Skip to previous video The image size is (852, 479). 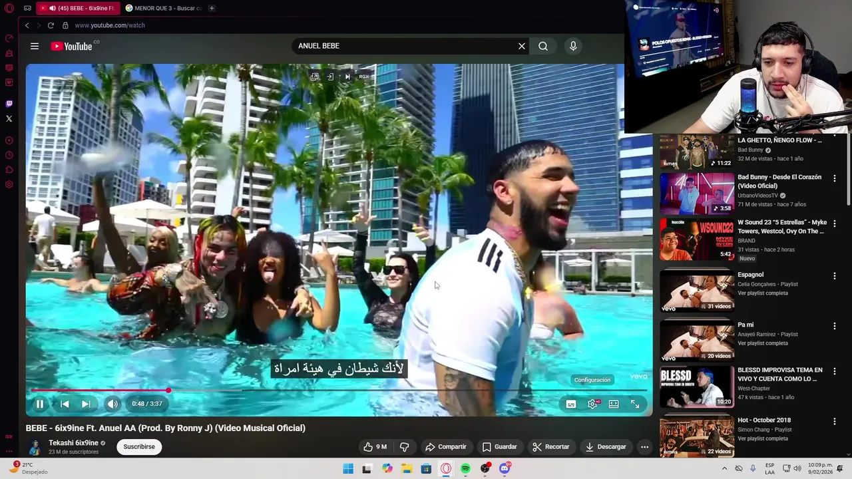[x=65, y=404]
